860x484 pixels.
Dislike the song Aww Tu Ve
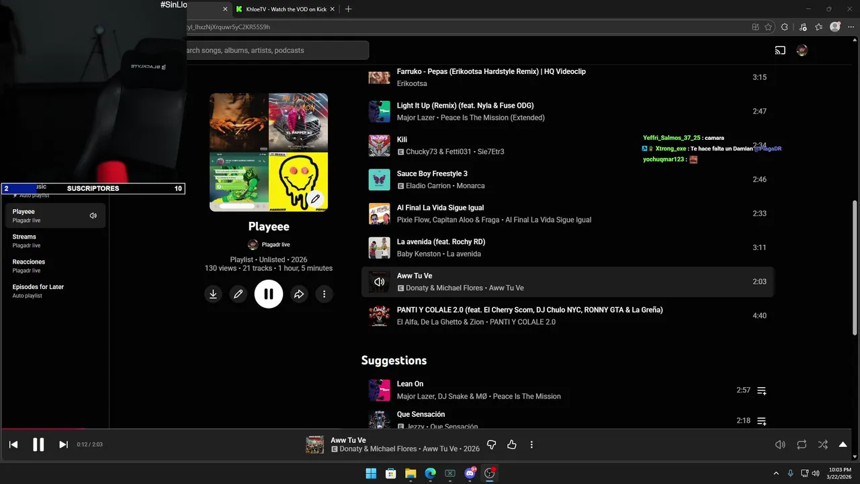[x=491, y=444]
